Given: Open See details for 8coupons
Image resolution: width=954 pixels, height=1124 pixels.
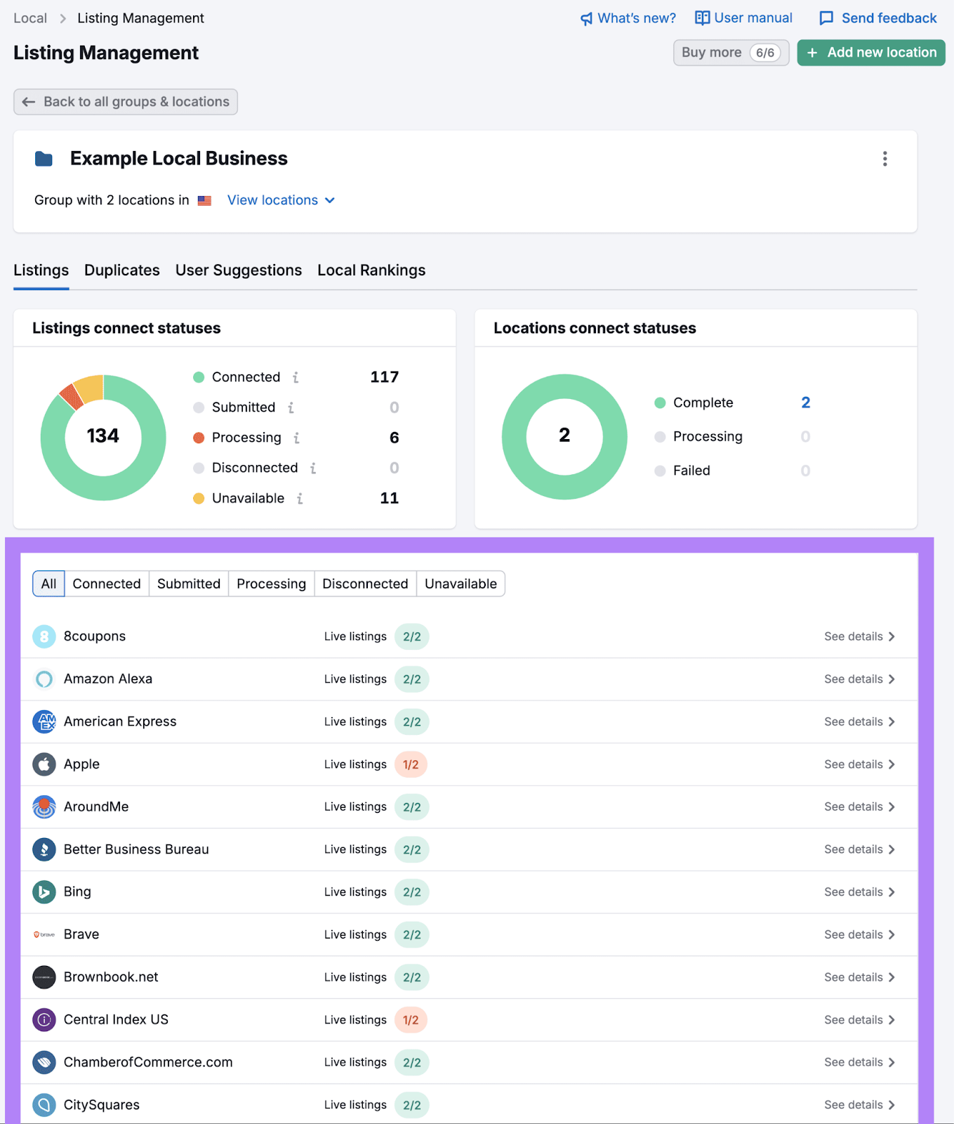Looking at the screenshot, I should [x=860, y=636].
